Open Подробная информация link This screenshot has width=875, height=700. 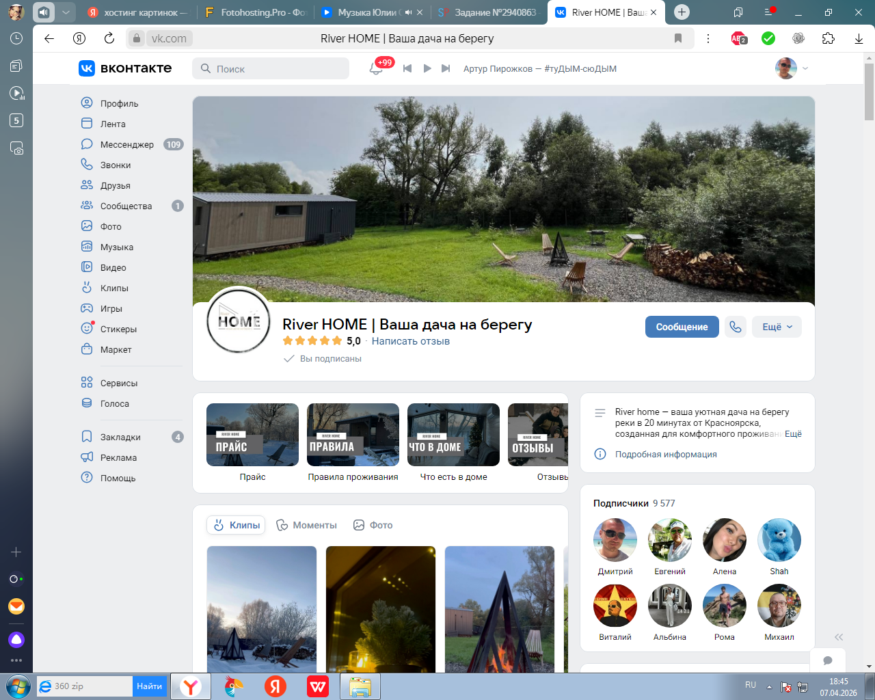coord(666,455)
